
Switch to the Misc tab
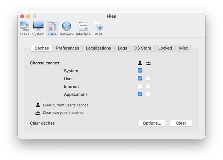point(183,48)
